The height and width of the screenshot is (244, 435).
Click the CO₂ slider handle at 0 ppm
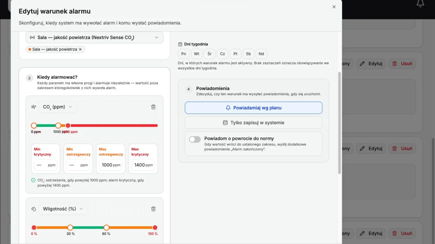pyautogui.click(x=34, y=125)
